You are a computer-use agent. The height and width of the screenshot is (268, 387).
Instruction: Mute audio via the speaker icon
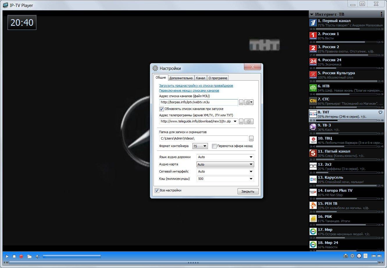point(38,256)
